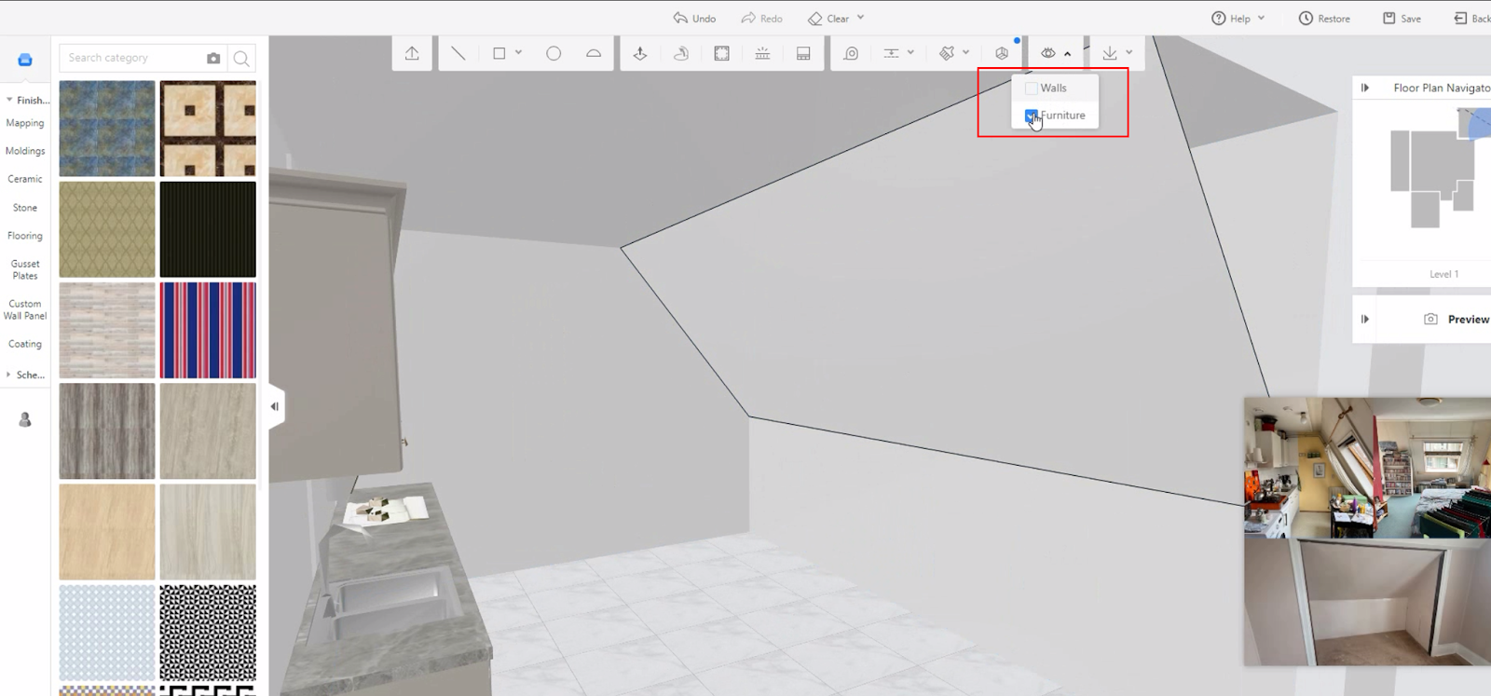Click the user profile icon in sidebar
Viewport: 1491px width, 696px height.
[25, 420]
